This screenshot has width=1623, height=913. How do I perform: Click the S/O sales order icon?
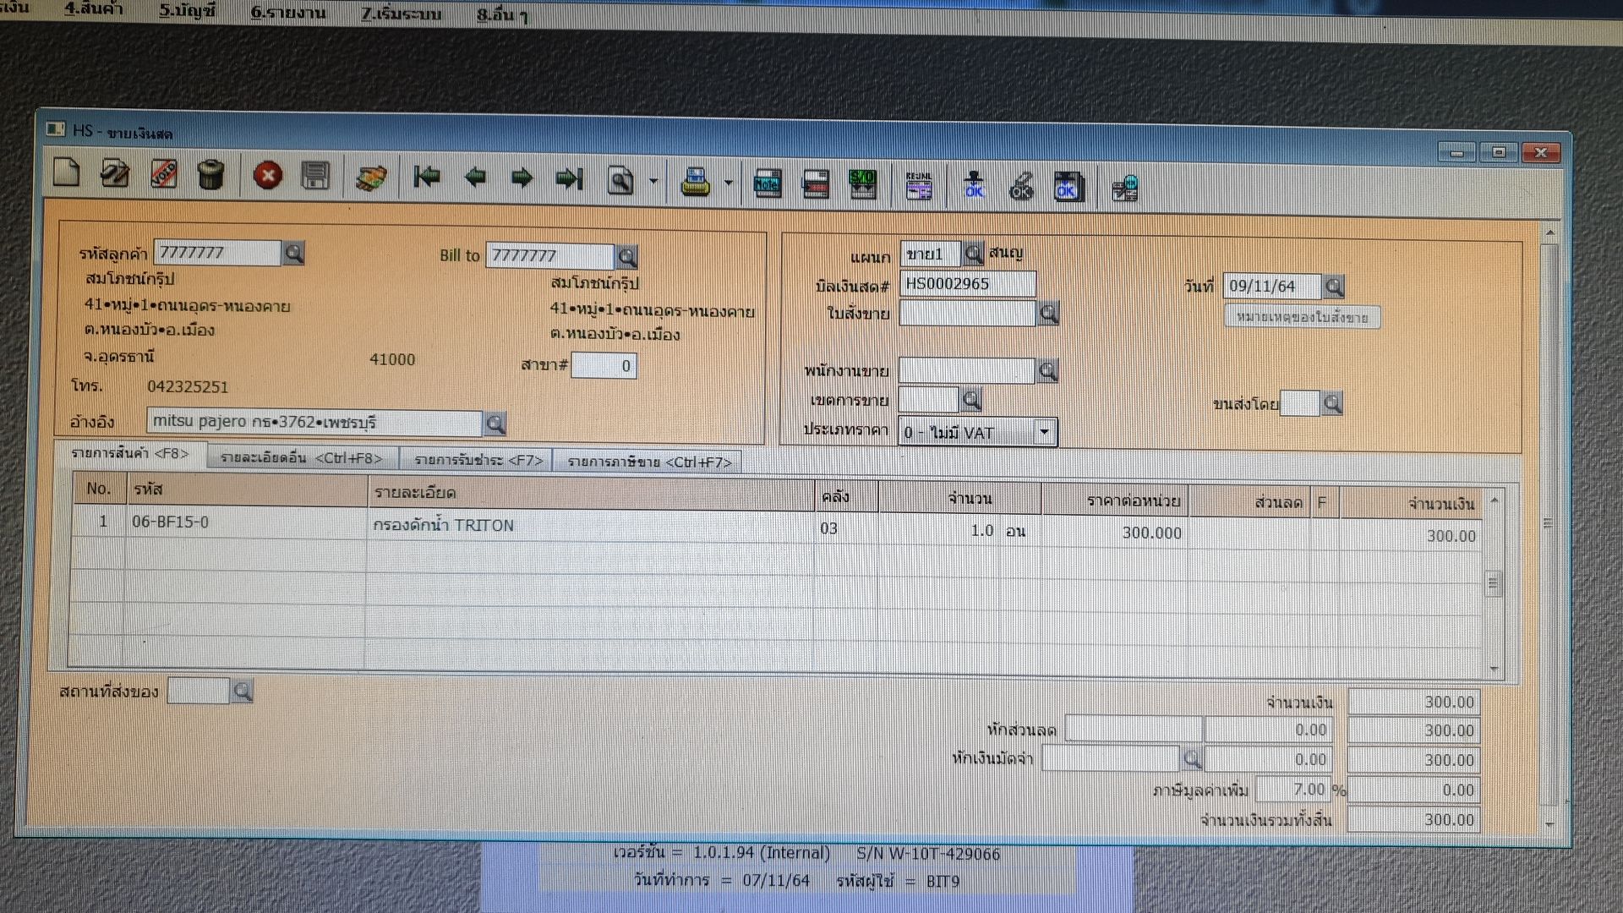[862, 184]
